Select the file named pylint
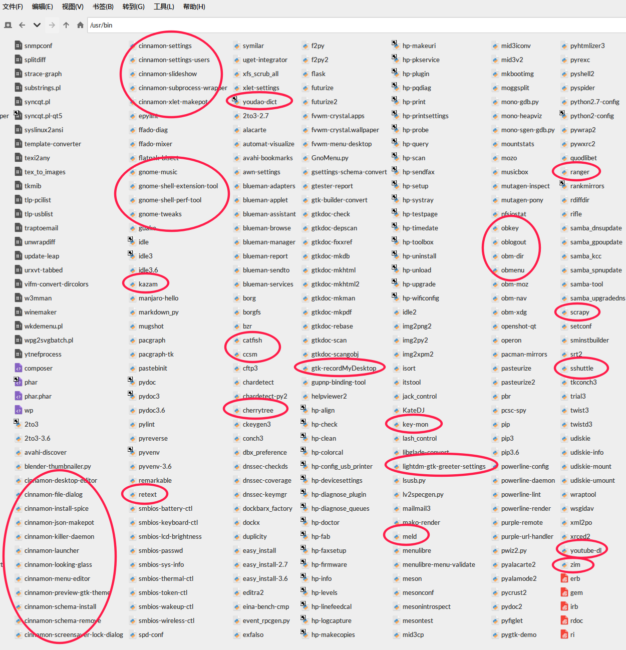Viewport: 626px width, 650px height. [x=146, y=424]
